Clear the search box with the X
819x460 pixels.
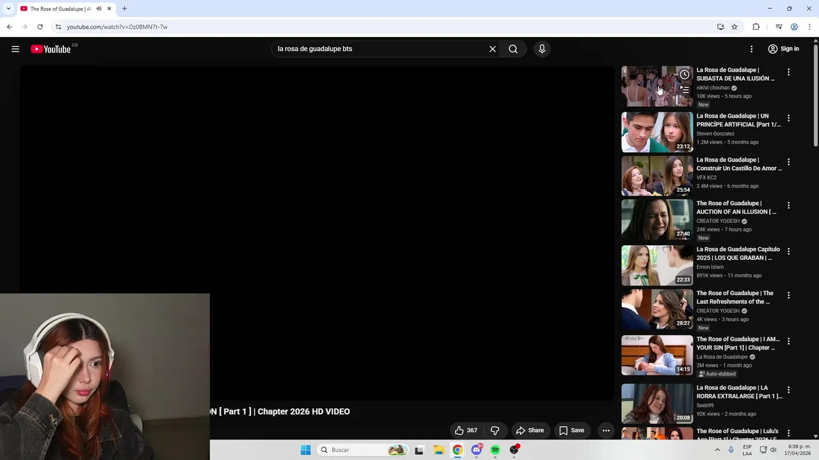[493, 49]
